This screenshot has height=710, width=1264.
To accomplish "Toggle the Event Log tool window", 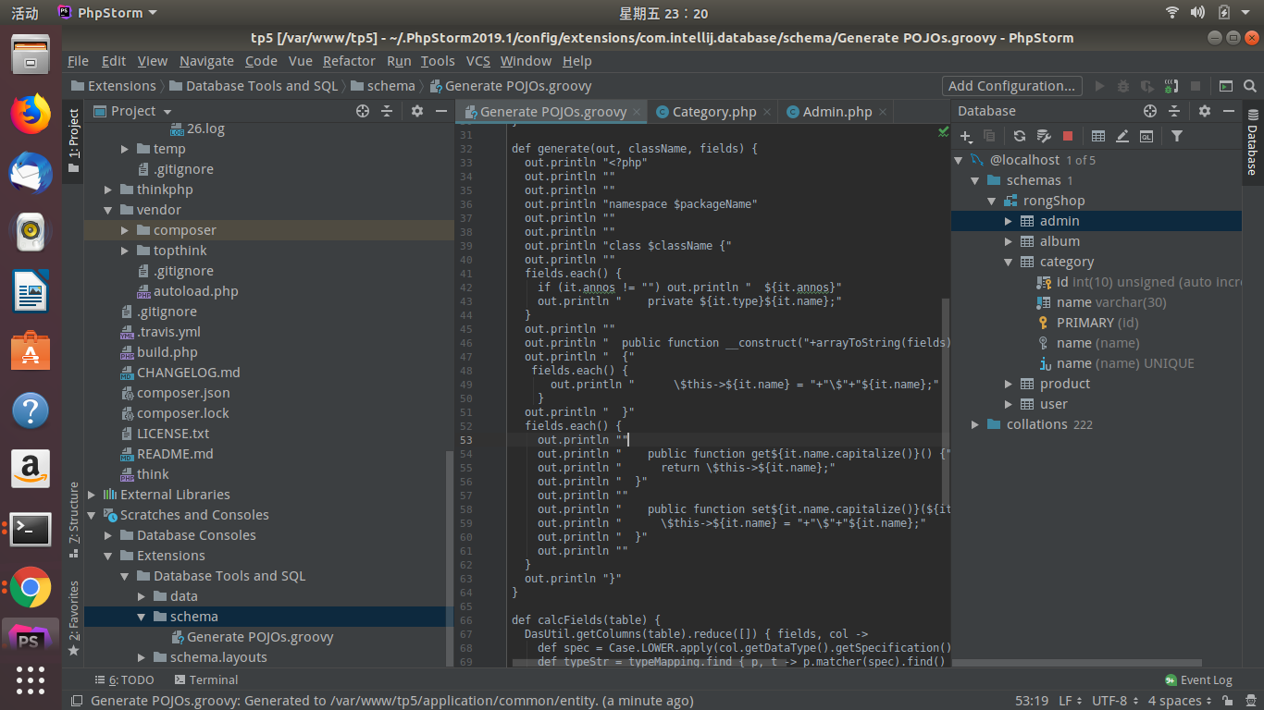I will click(1198, 679).
